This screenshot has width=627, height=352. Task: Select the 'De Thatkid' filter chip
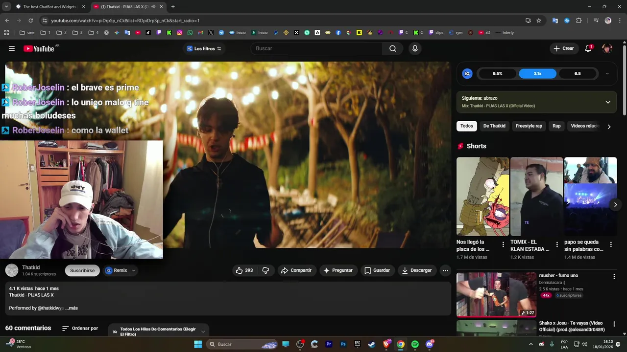494,126
